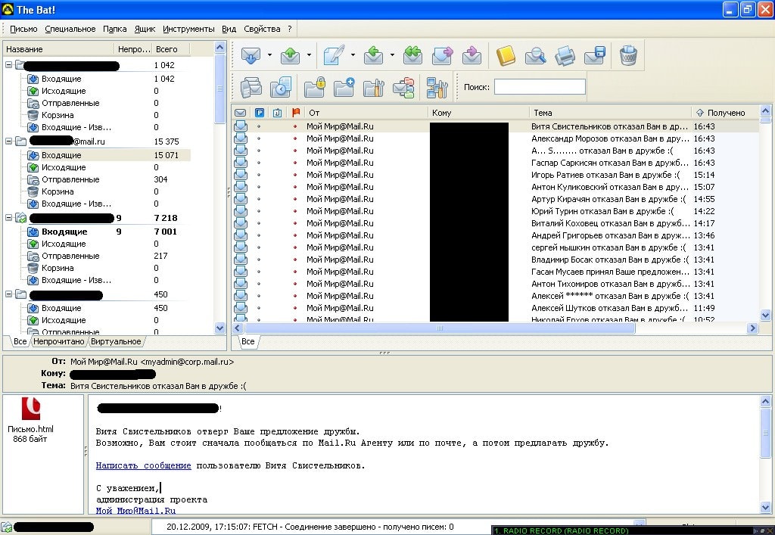The height and width of the screenshot is (535, 775).
Task: Switch to the Непрочитано folder tab
Action: [59, 341]
